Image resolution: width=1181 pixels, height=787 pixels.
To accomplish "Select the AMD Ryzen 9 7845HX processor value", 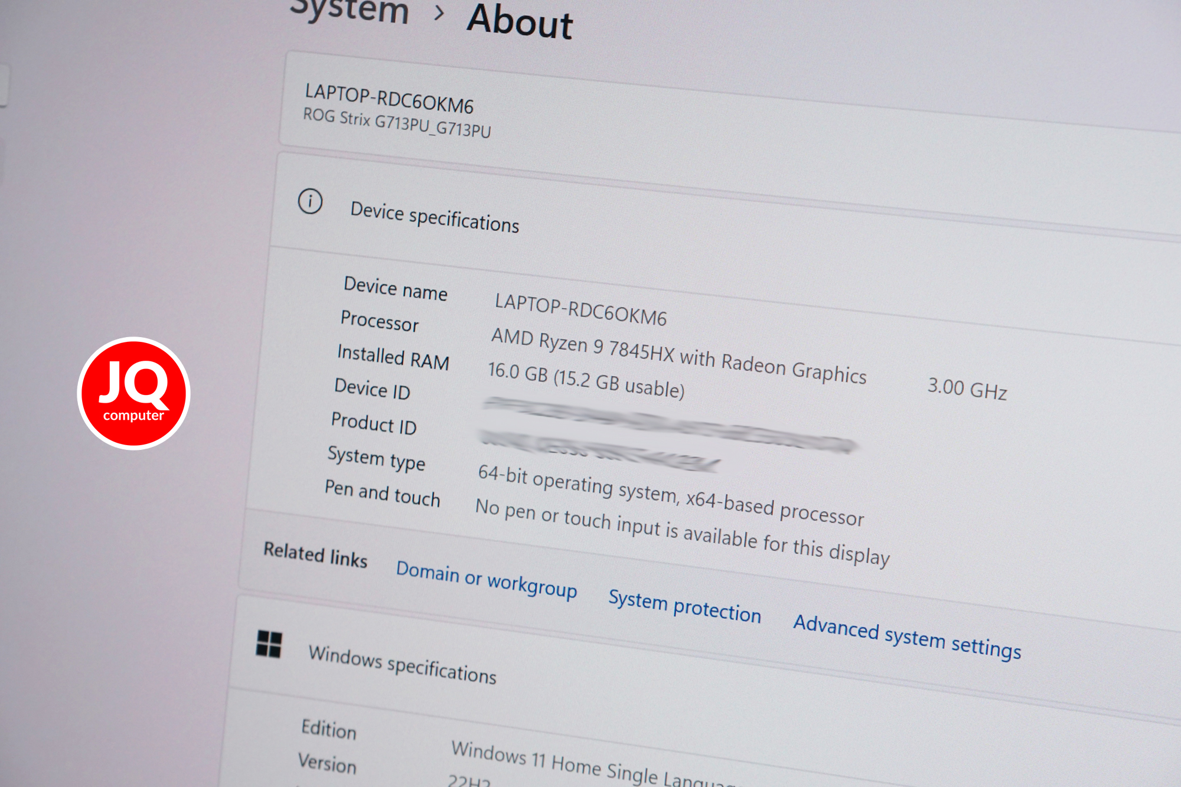I will (x=679, y=356).
